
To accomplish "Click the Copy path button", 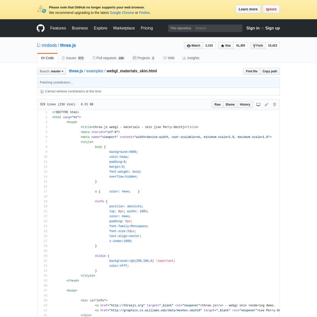I will [270, 71].
